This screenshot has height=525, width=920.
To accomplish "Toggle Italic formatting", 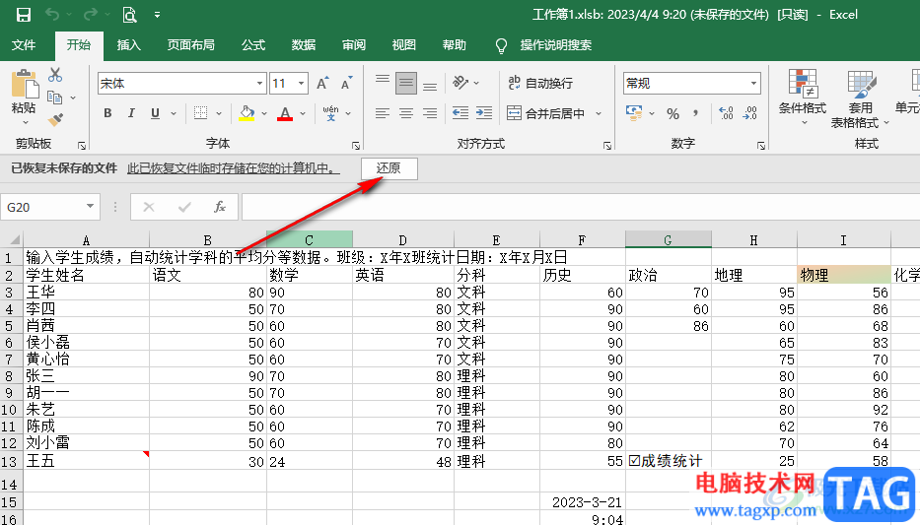I will pyautogui.click(x=131, y=113).
